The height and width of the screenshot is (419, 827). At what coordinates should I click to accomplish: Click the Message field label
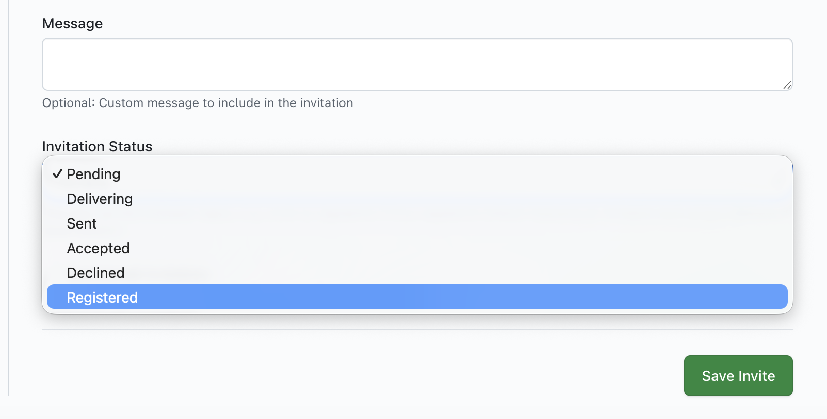click(x=73, y=24)
